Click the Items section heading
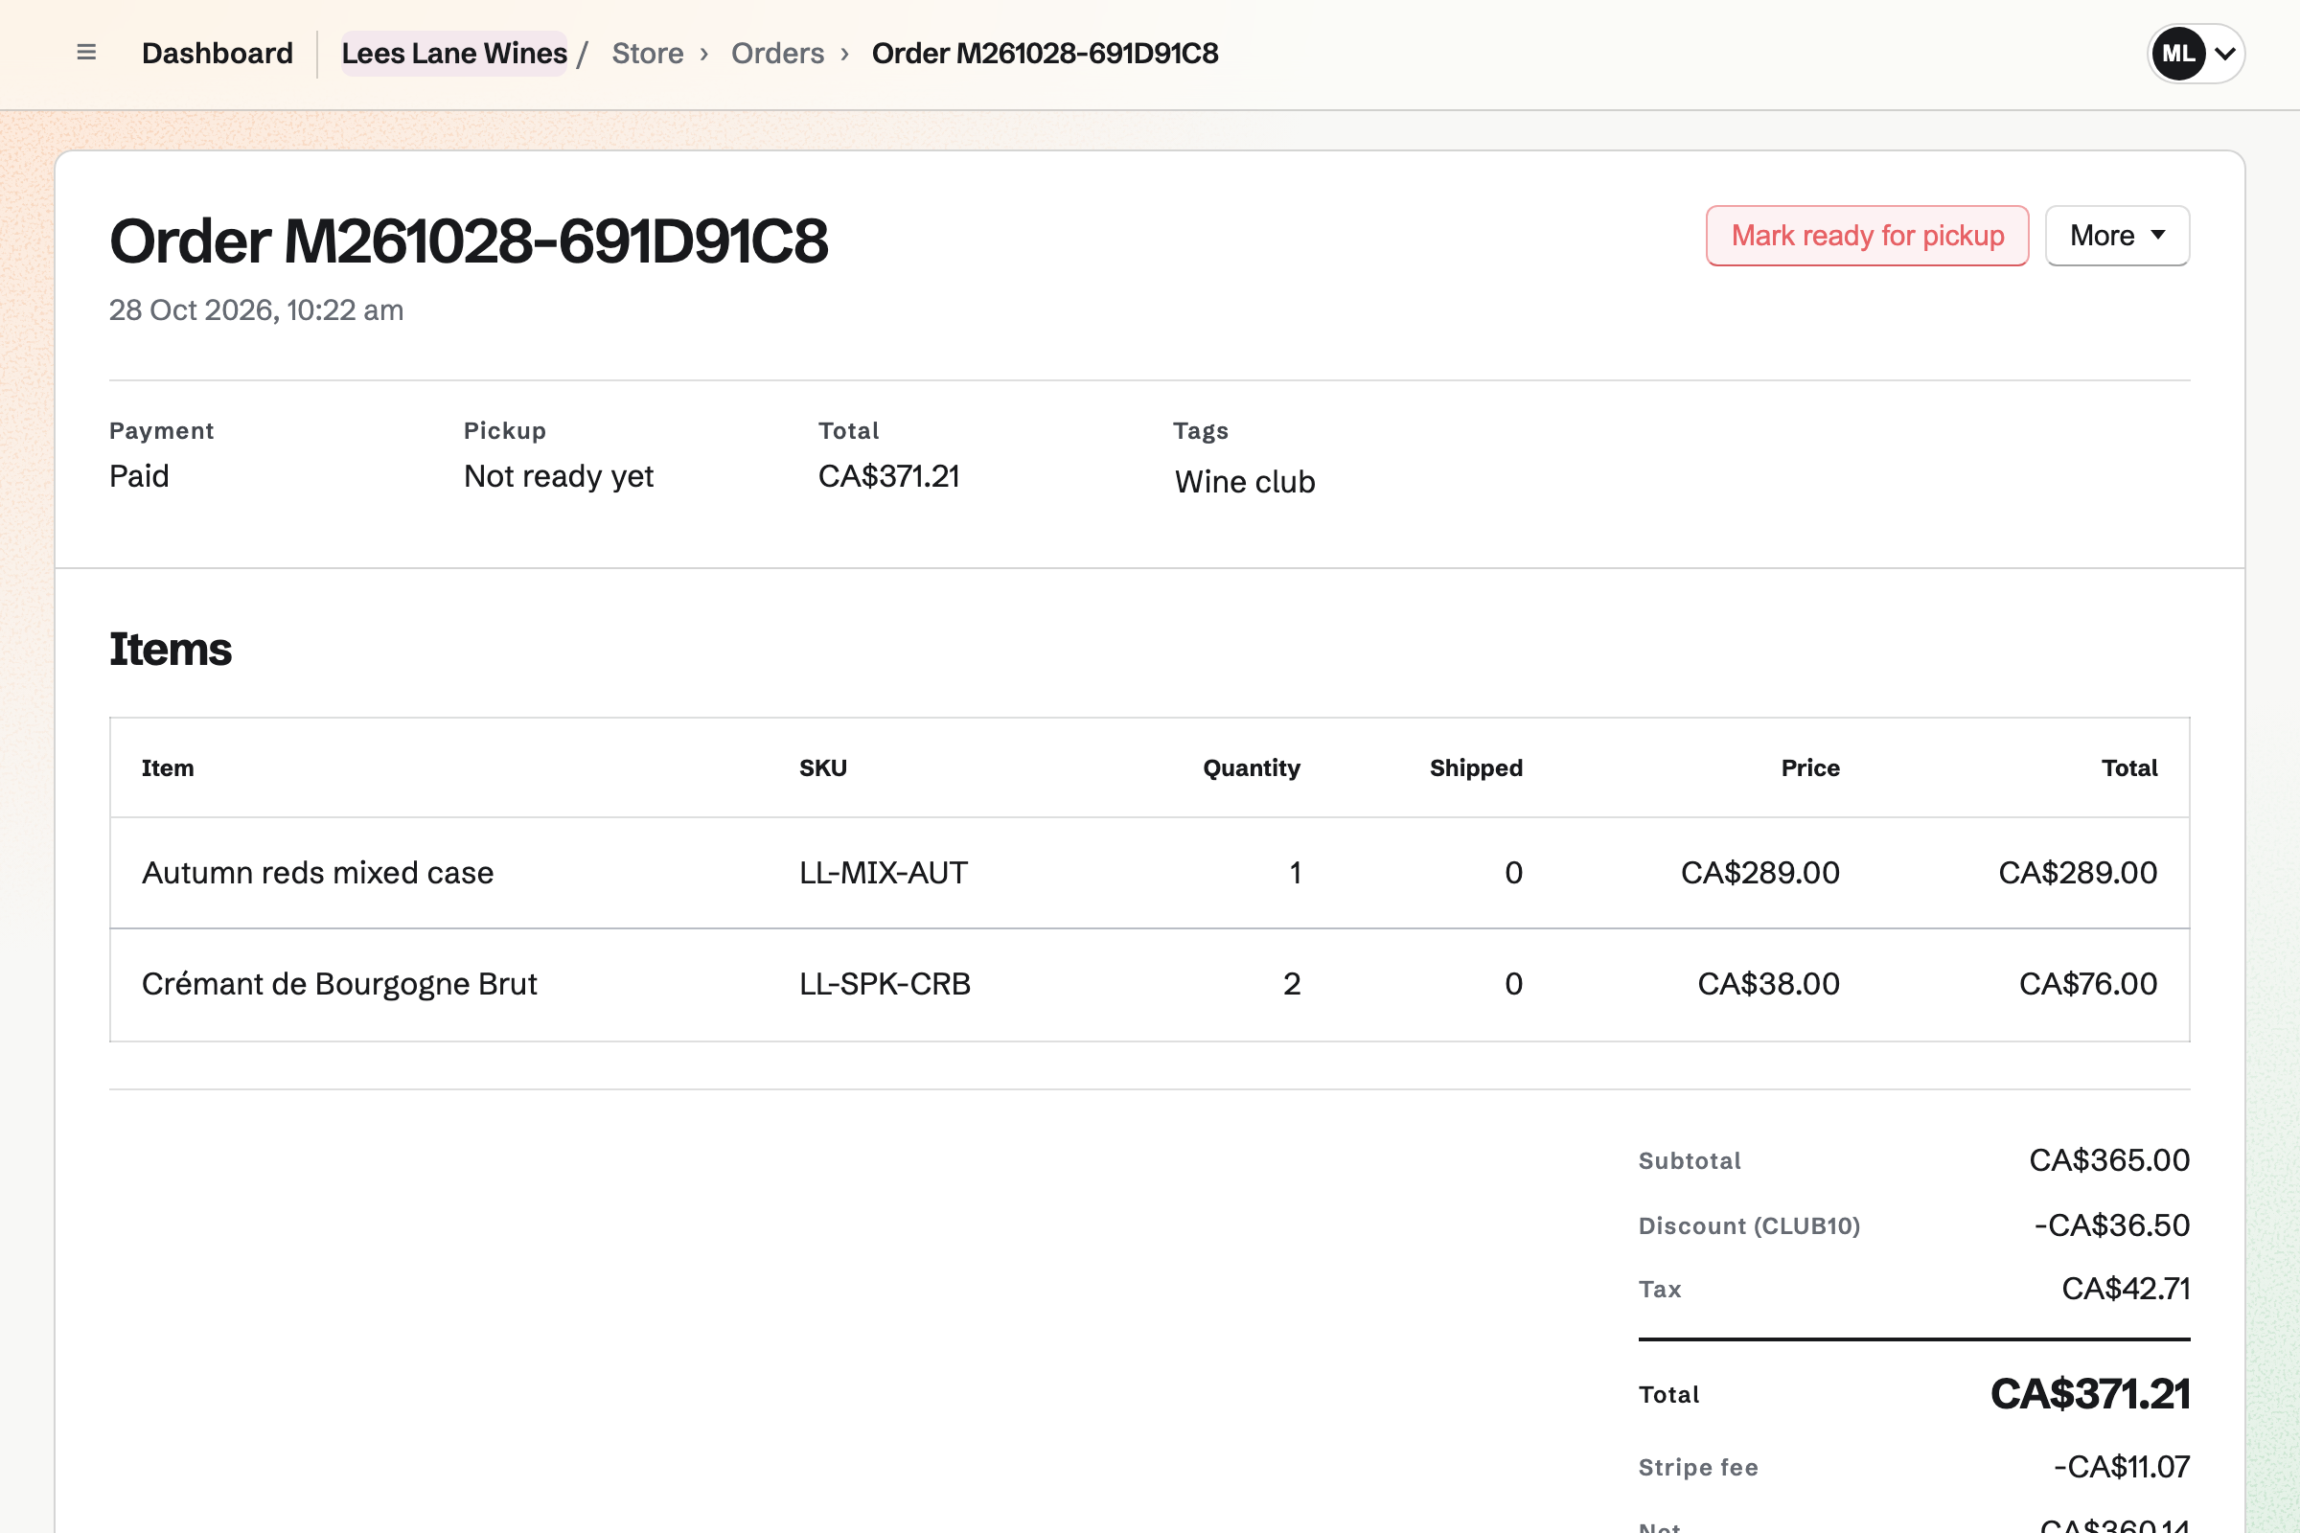This screenshot has width=2300, height=1533. pos(171,650)
